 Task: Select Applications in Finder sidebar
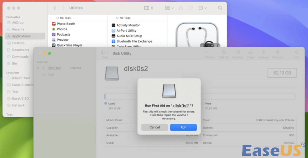pyautogui.click(x=21, y=36)
